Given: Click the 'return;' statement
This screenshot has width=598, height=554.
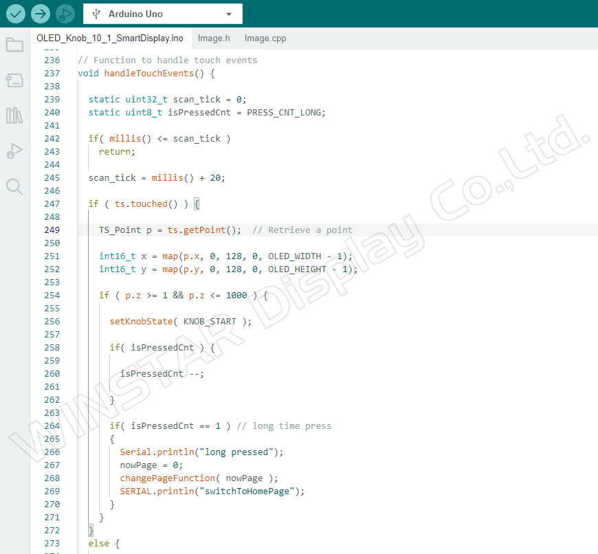Looking at the screenshot, I should pyautogui.click(x=117, y=152).
